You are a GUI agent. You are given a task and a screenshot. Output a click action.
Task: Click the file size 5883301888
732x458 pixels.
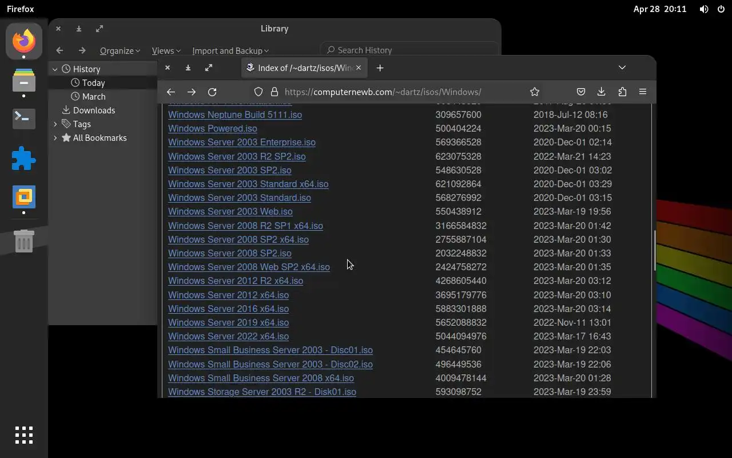[461, 309]
